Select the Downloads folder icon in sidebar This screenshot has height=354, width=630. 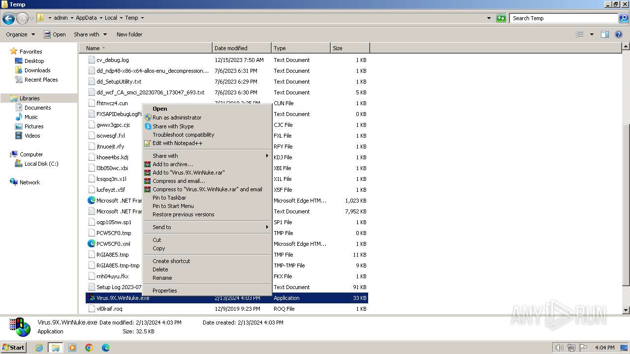click(x=19, y=70)
